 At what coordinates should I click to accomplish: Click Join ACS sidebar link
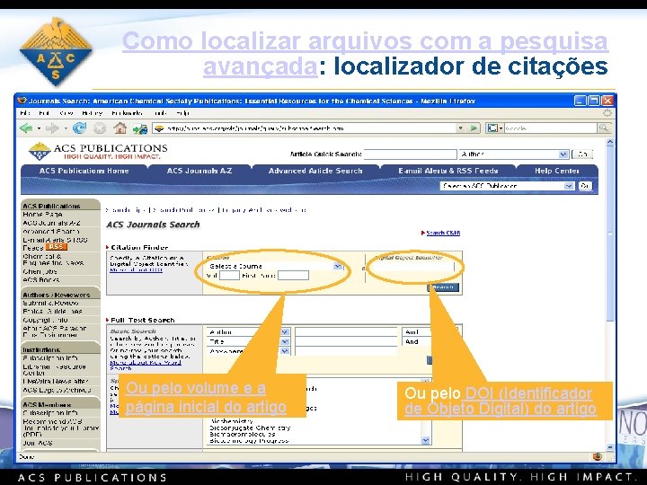[38, 443]
